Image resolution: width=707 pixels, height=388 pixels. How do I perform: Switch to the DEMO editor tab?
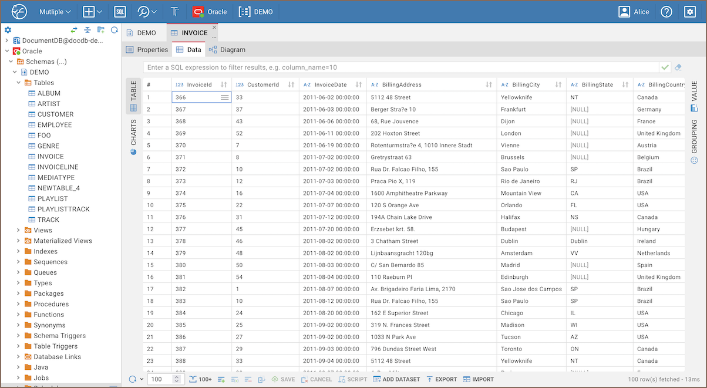coord(142,33)
